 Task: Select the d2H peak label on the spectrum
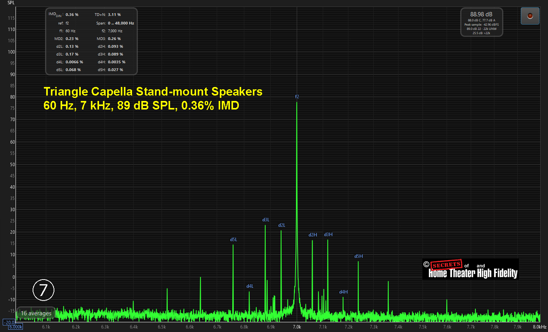[x=313, y=235]
